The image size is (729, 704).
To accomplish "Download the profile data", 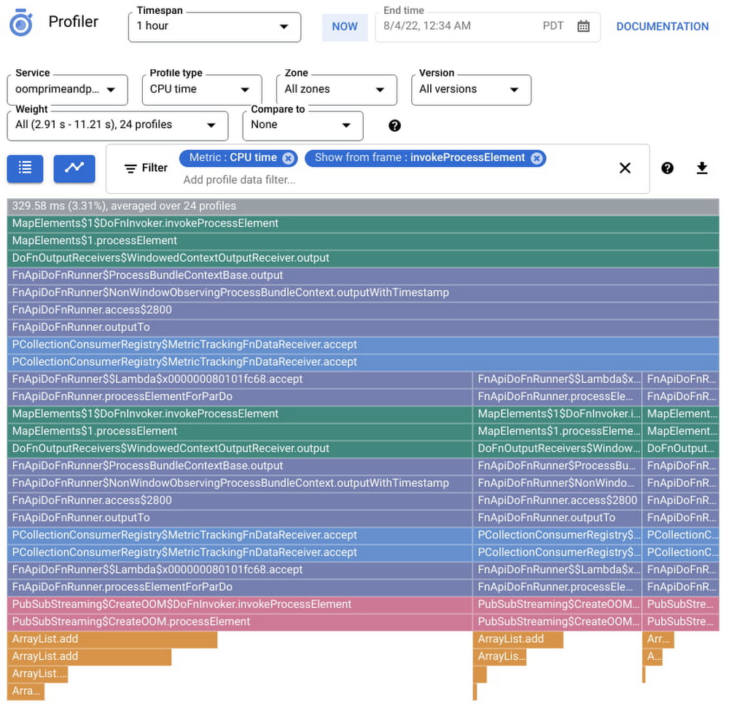I will click(x=701, y=168).
